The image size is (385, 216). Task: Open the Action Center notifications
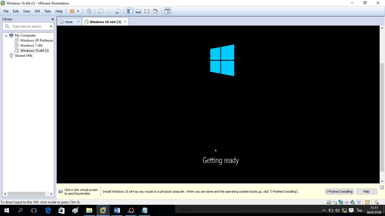[351, 210]
